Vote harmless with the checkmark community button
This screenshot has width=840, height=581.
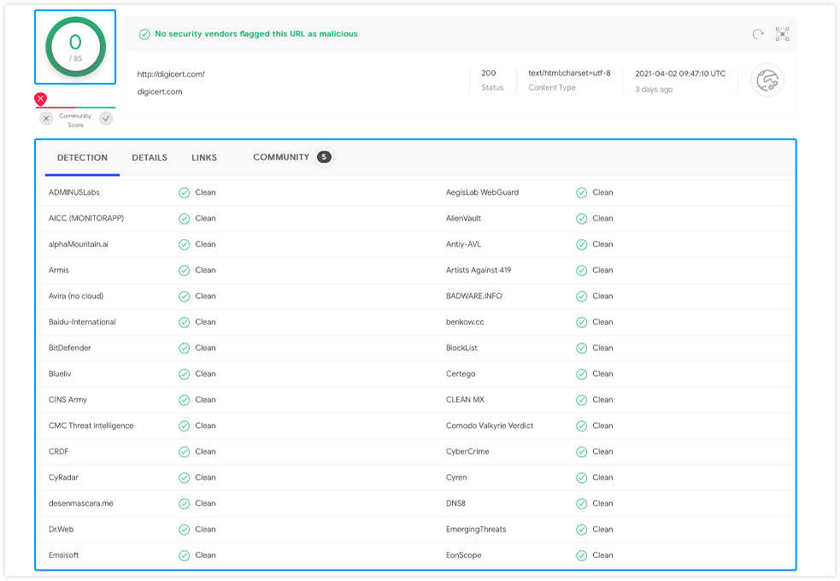106,119
